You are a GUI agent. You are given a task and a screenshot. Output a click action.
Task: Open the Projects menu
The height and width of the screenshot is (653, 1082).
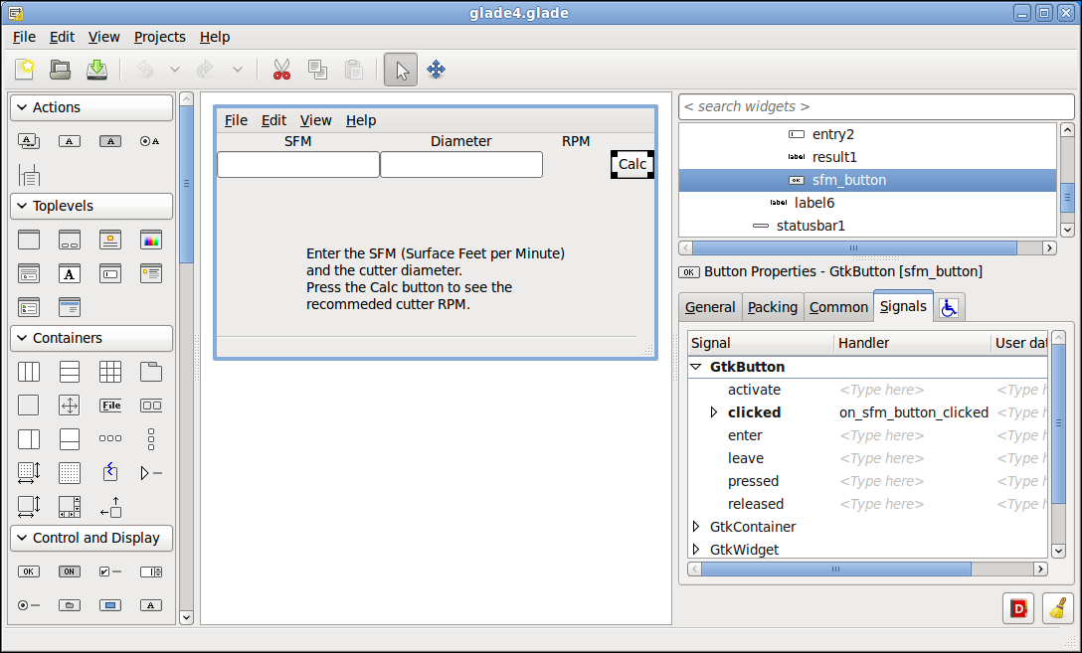(159, 37)
